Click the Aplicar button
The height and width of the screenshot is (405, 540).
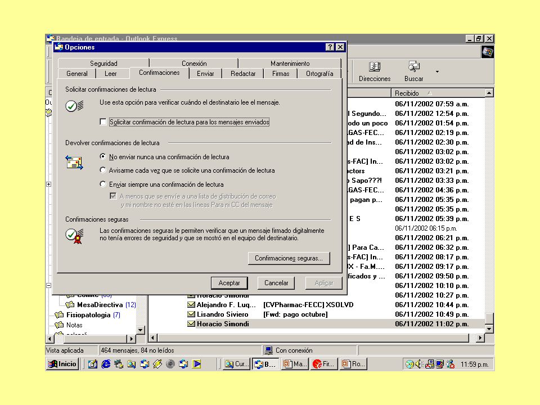(x=324, y=283)
